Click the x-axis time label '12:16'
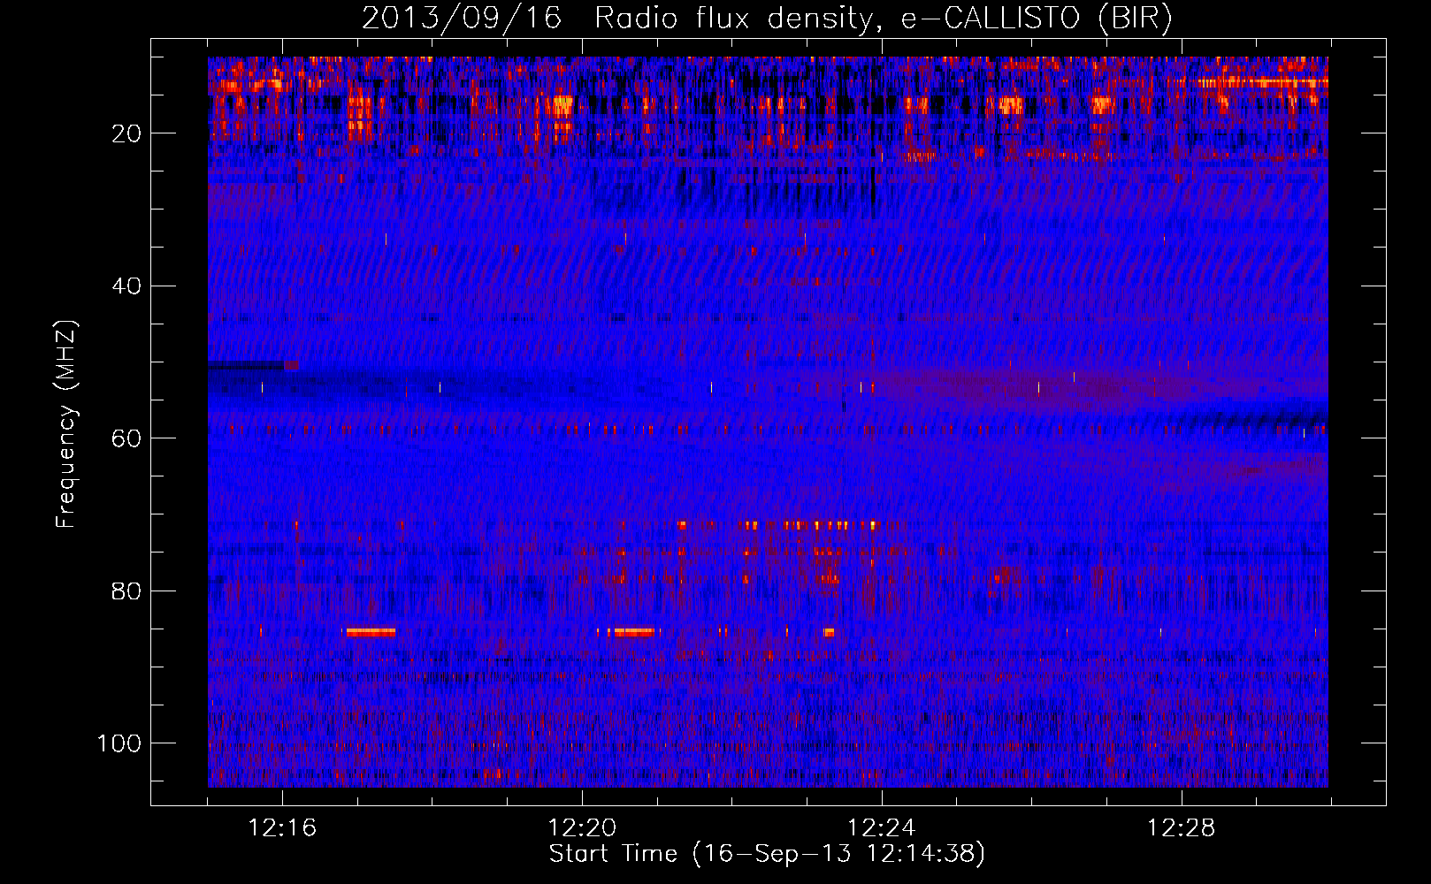The image size is (1431, 884). 283,828
